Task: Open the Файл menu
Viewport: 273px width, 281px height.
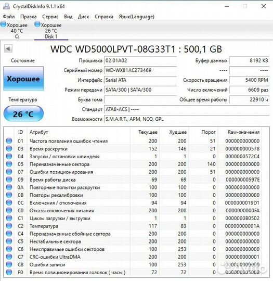Action: point(9,17)
